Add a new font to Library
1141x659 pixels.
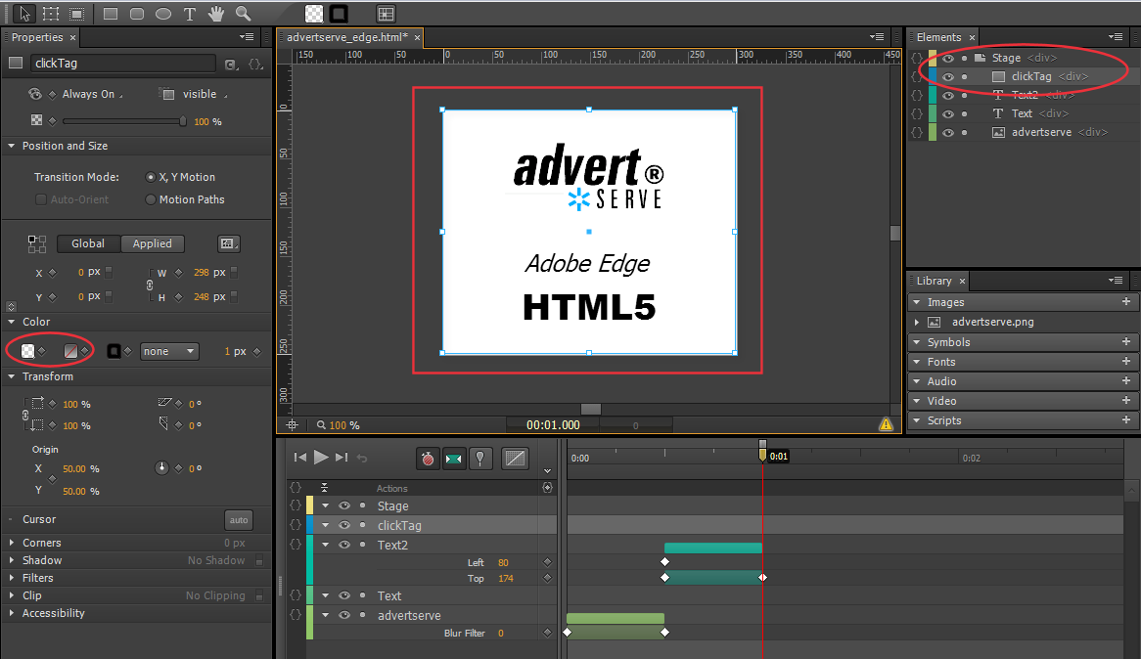tap(1125, 362)
